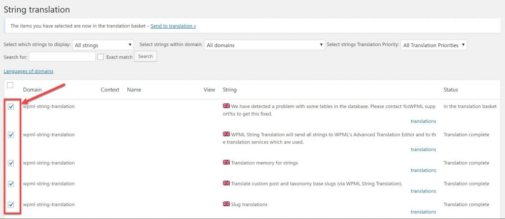Uncheck the 'Slug translations' row checkbox
This screenshot has height=219, width=505.
11,205
